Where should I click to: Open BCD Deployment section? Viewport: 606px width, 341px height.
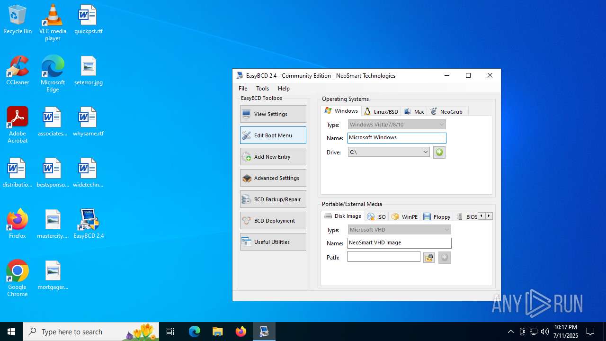pyautogui.click(x=273, y=221)
